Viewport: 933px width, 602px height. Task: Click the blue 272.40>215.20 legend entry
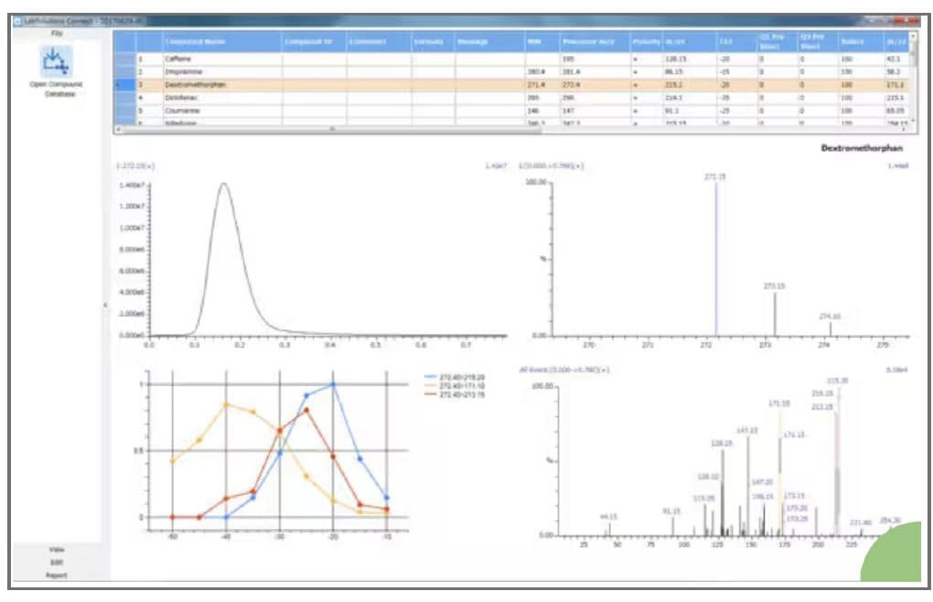pyautogui.click(x=455, y=377)
